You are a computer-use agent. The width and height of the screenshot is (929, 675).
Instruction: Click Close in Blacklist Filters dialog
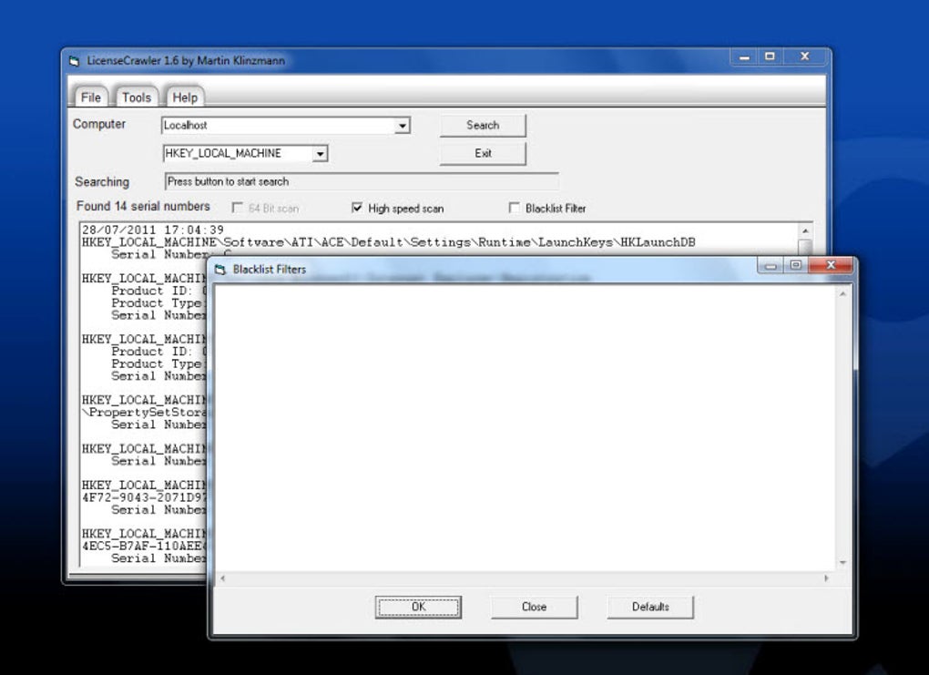click(534, 607)
